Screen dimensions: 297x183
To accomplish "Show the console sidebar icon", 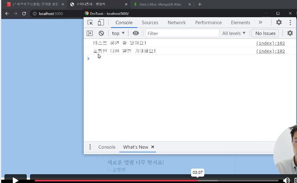I will pos(90,33).
